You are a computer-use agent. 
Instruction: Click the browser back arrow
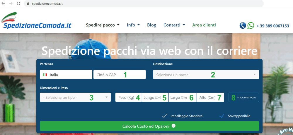[x=4, y=4]
